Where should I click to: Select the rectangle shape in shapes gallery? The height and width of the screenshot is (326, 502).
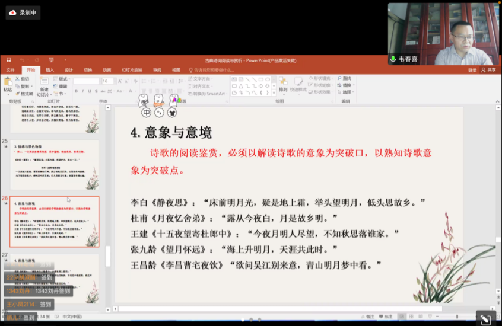pos(261,79)
